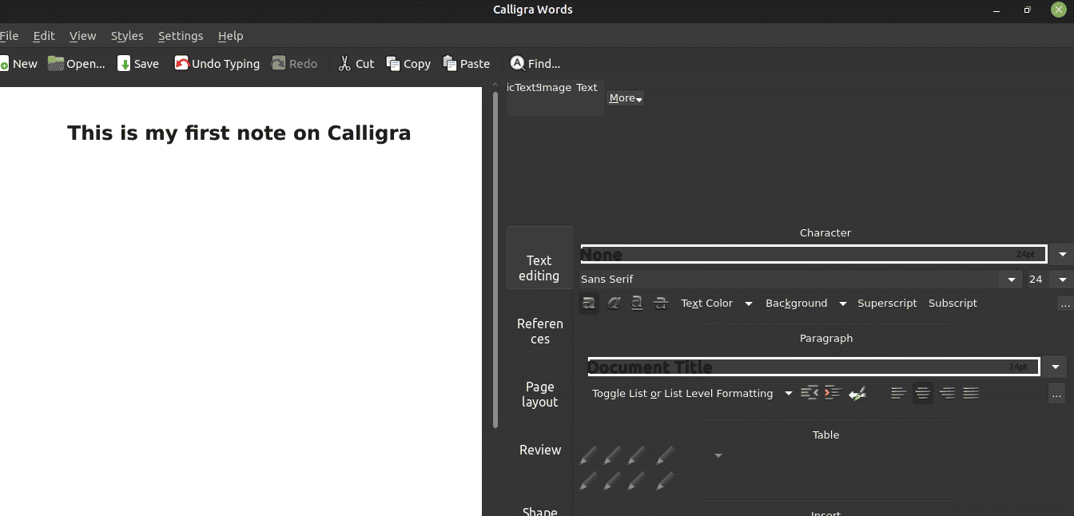Screen dimensions: 1074x516
Task: Cut selection with scissors icon
Action: [356, 64]
